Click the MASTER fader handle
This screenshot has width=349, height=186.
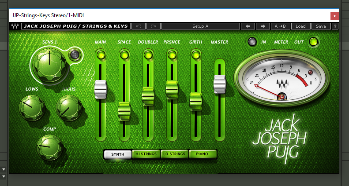click(220, 84)
